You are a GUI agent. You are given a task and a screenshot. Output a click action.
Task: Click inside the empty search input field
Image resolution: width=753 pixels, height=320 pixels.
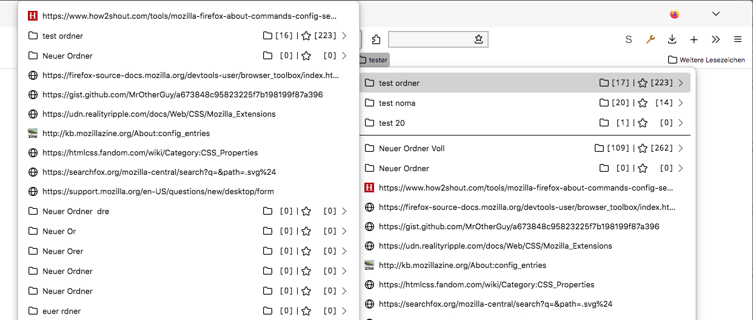tap(429, 39)
